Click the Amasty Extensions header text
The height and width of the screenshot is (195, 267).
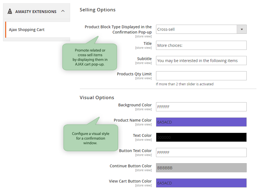[36, 12]
